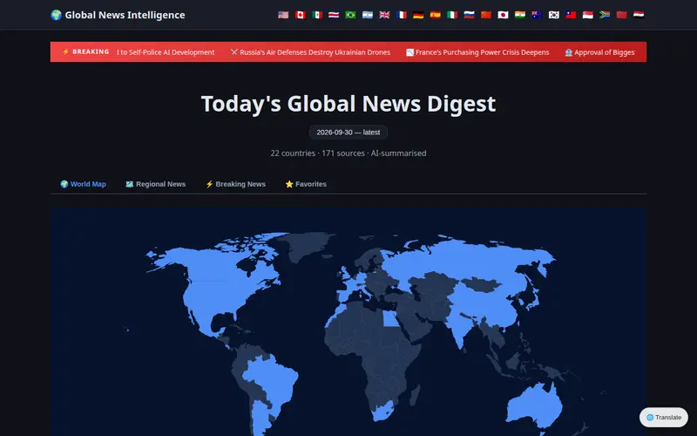697x436 pixels.
Task: Click India on the world map
Action: pos(463,327)
